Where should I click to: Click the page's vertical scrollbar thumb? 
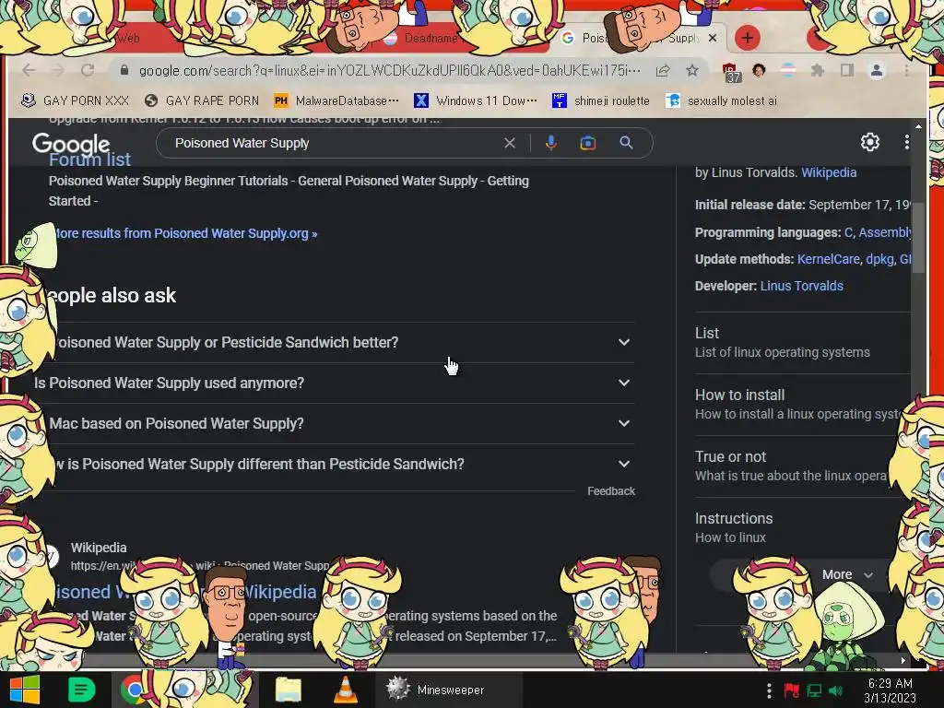tap(917, 239)
